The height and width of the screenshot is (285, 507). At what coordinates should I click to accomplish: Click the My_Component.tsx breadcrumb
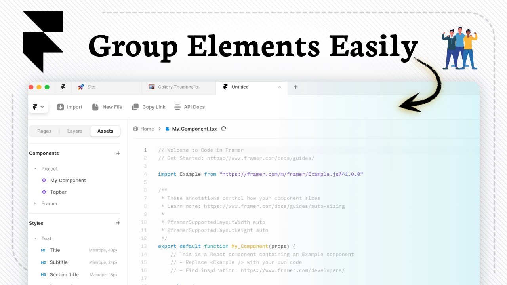click(x=194, y=129)
